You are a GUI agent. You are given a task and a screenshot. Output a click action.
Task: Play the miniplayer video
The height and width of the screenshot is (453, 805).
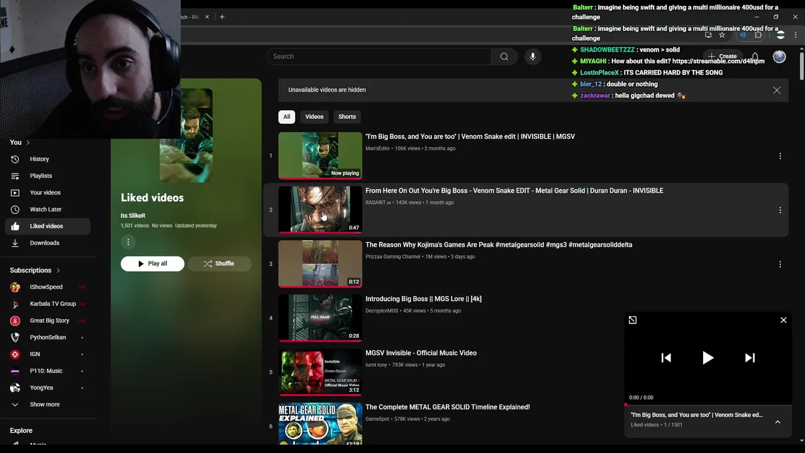[708, 358]
